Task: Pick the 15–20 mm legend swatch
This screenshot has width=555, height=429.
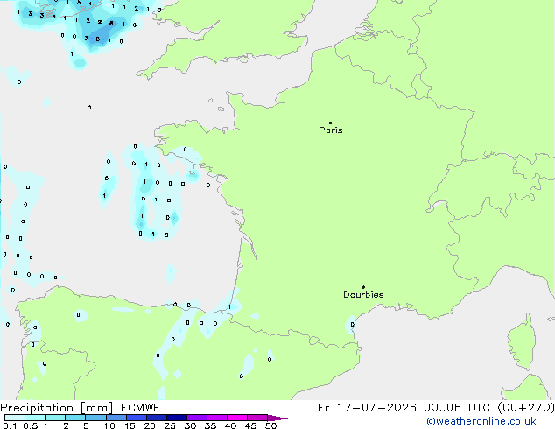Action: point(136,418)
